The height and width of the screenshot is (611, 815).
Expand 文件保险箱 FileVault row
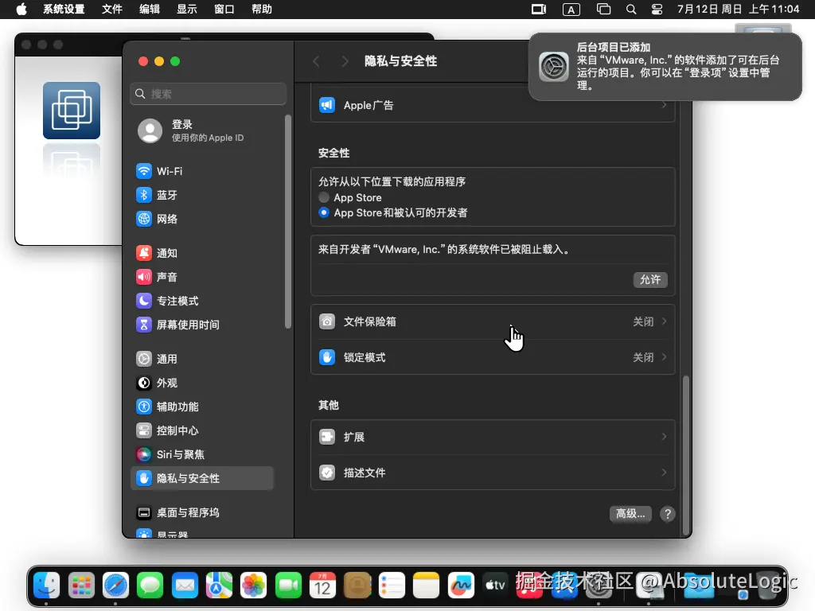pos(493,321)
